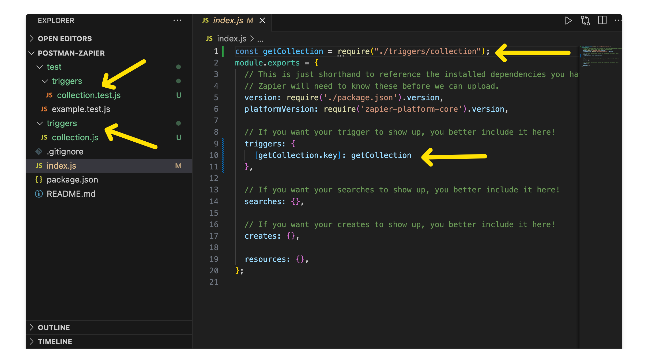
Task: Close the index.js editor tab
Action: [262, 20]
